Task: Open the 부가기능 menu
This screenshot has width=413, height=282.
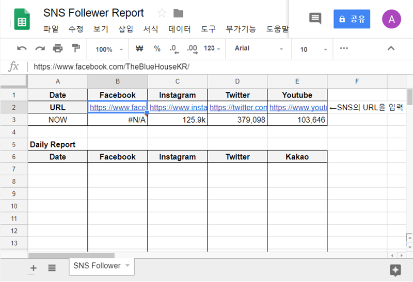Action: 241,29
